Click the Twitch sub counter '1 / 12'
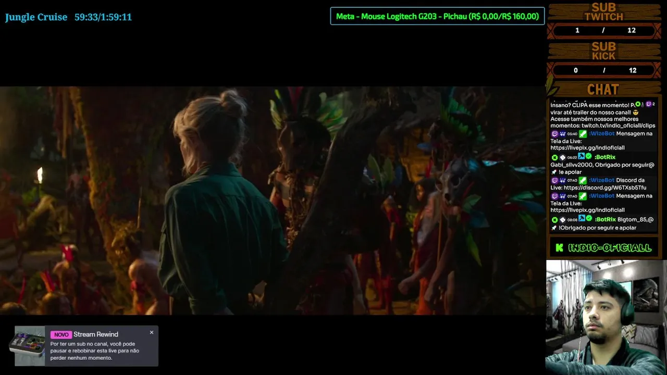667x375 pixels. click(604, 30)
